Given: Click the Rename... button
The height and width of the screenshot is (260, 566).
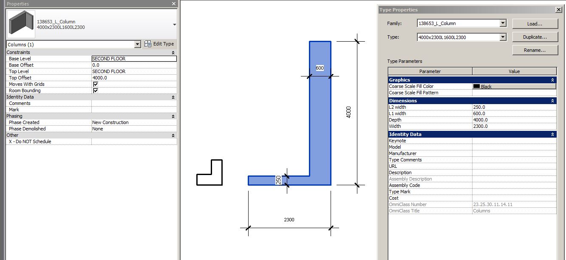Looking at the screenshot, I should pyautogui.click(x=535, y=50).
